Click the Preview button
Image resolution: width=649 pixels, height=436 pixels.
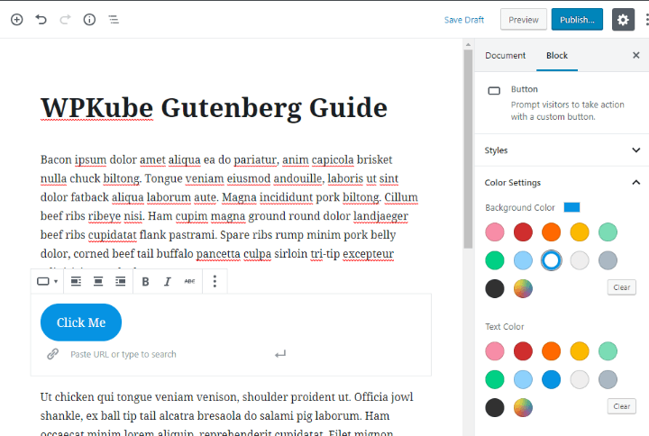(524, 20)
